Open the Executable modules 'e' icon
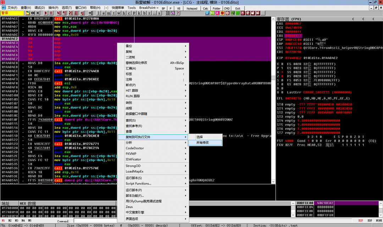This screenshot has width=383, height=227. 104,13
